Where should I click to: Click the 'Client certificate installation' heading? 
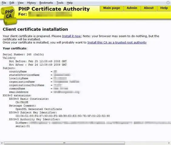click(x=35, y=29)
